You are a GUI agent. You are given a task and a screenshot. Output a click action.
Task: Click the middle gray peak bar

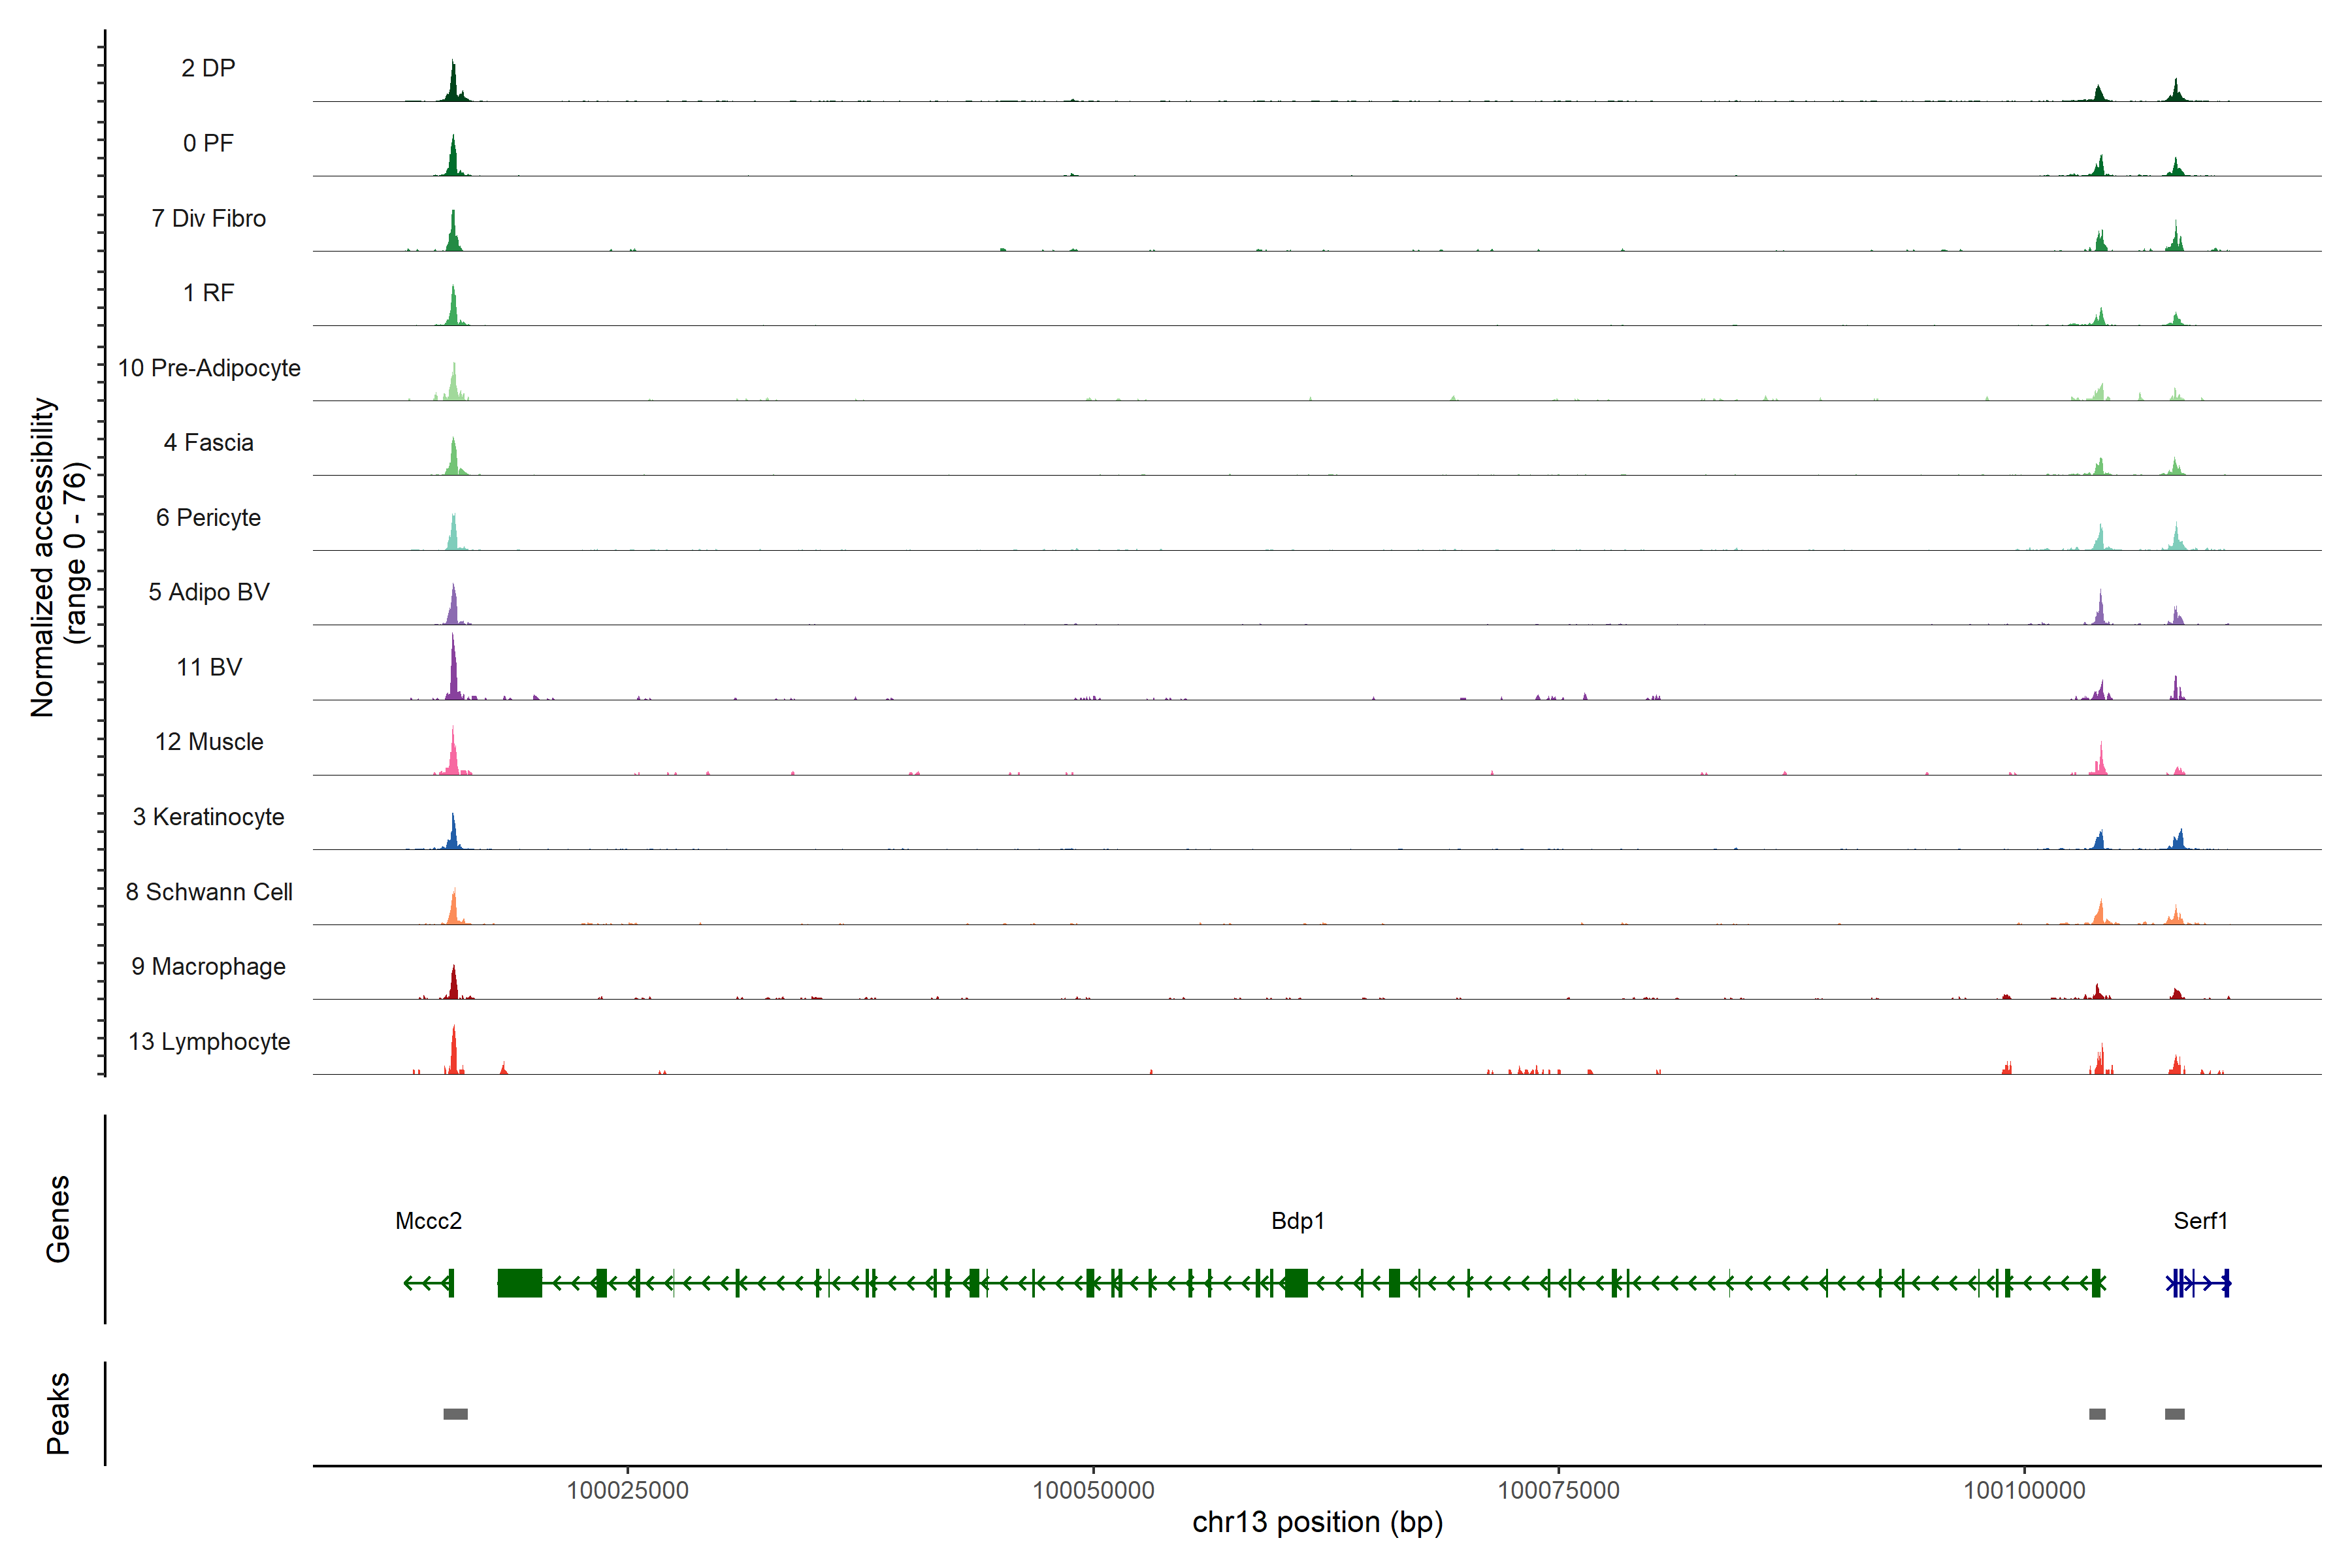click(2097, 1414)
